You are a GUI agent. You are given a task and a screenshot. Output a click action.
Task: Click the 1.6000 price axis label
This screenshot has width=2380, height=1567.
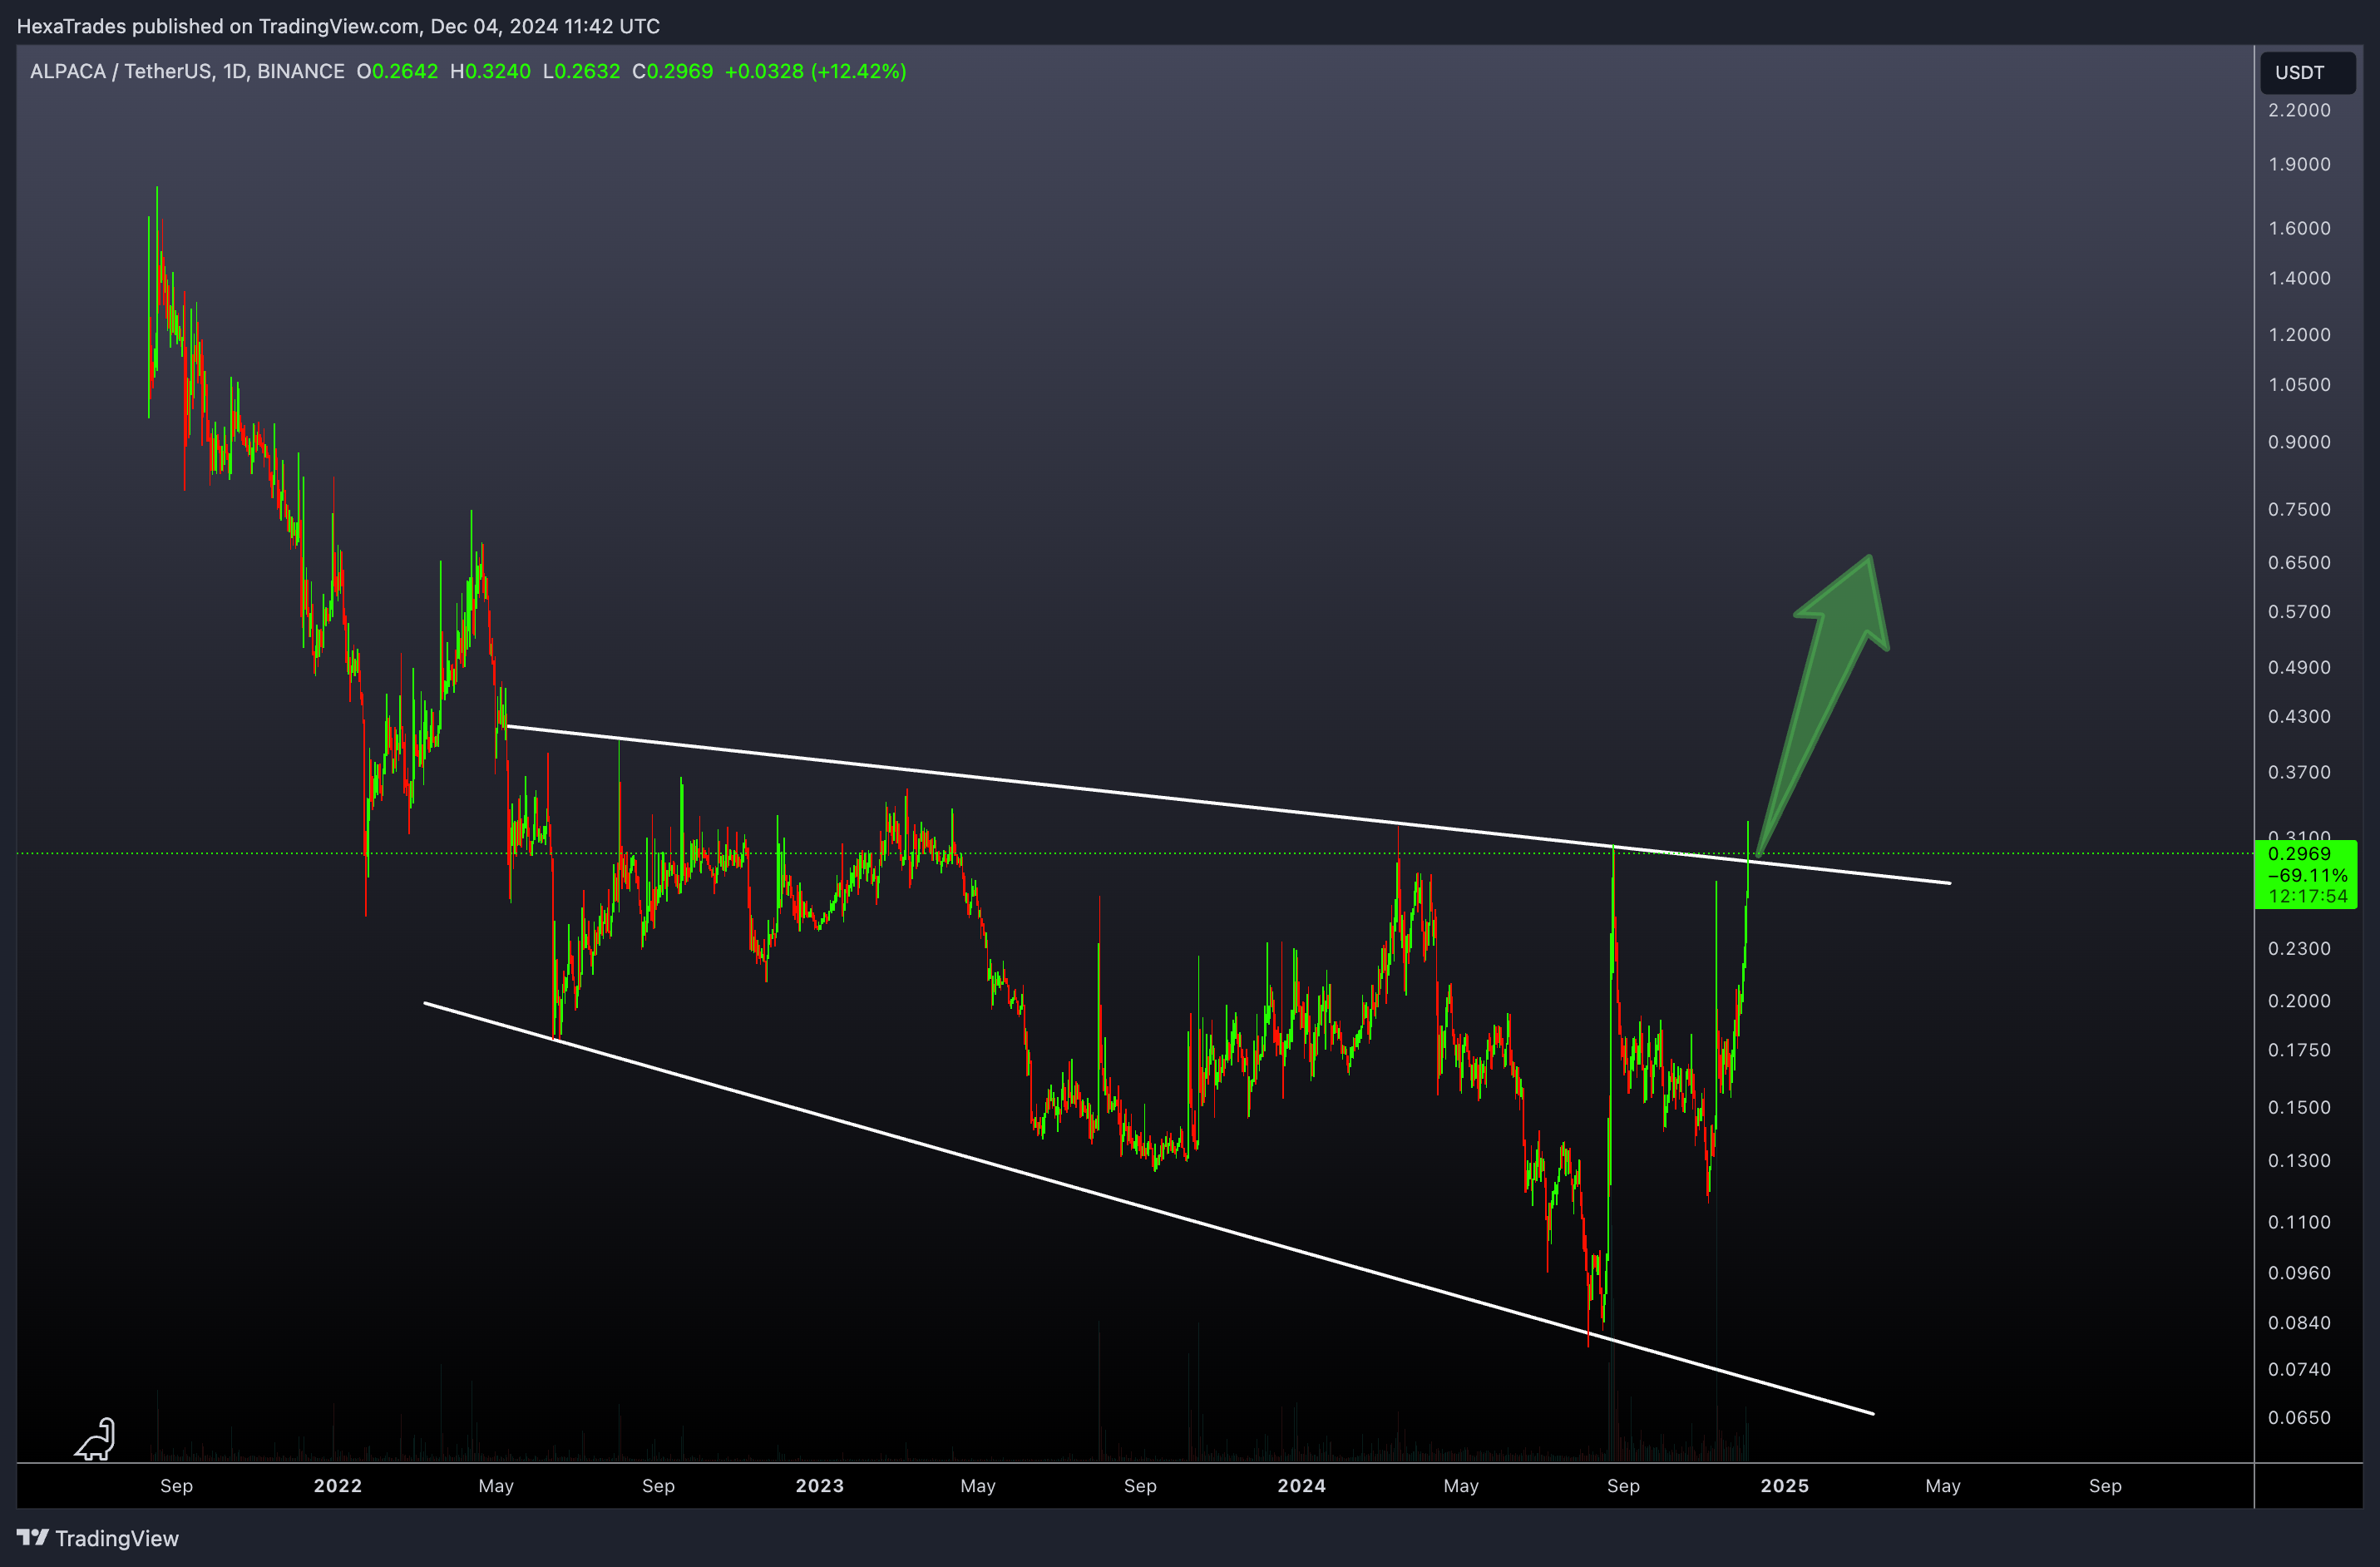click(2299, 228)
